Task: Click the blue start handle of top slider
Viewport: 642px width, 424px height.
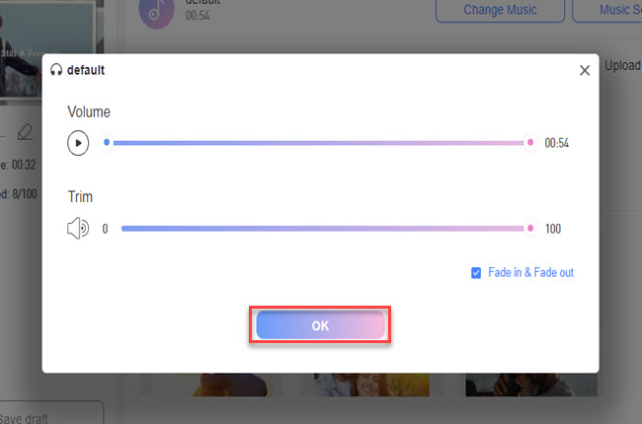Action: 107,143
